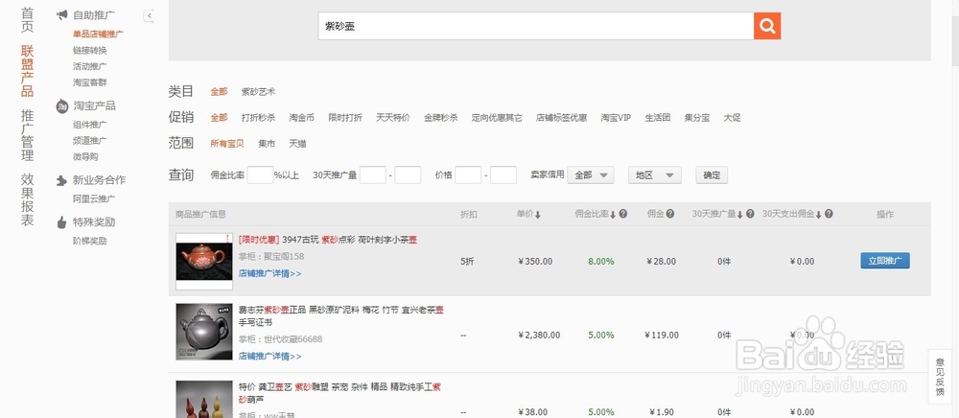The height and width of the screenshot is (418, 959).
Task: Click the 30天推广量 maximum input field
Action: (408, 175)
